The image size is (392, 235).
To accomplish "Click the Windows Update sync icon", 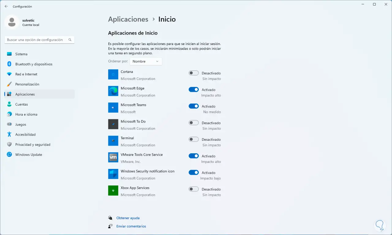I will click(9, 155).
